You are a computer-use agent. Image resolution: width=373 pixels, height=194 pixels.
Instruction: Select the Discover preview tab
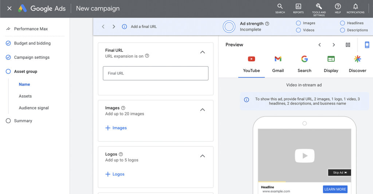click(358, 64)
